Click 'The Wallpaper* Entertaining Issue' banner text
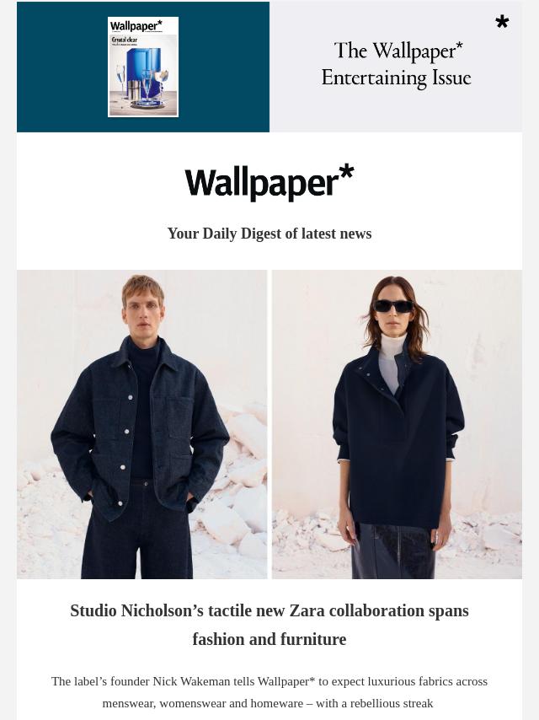Screen dimensions: 539x720 pos(397,64)
